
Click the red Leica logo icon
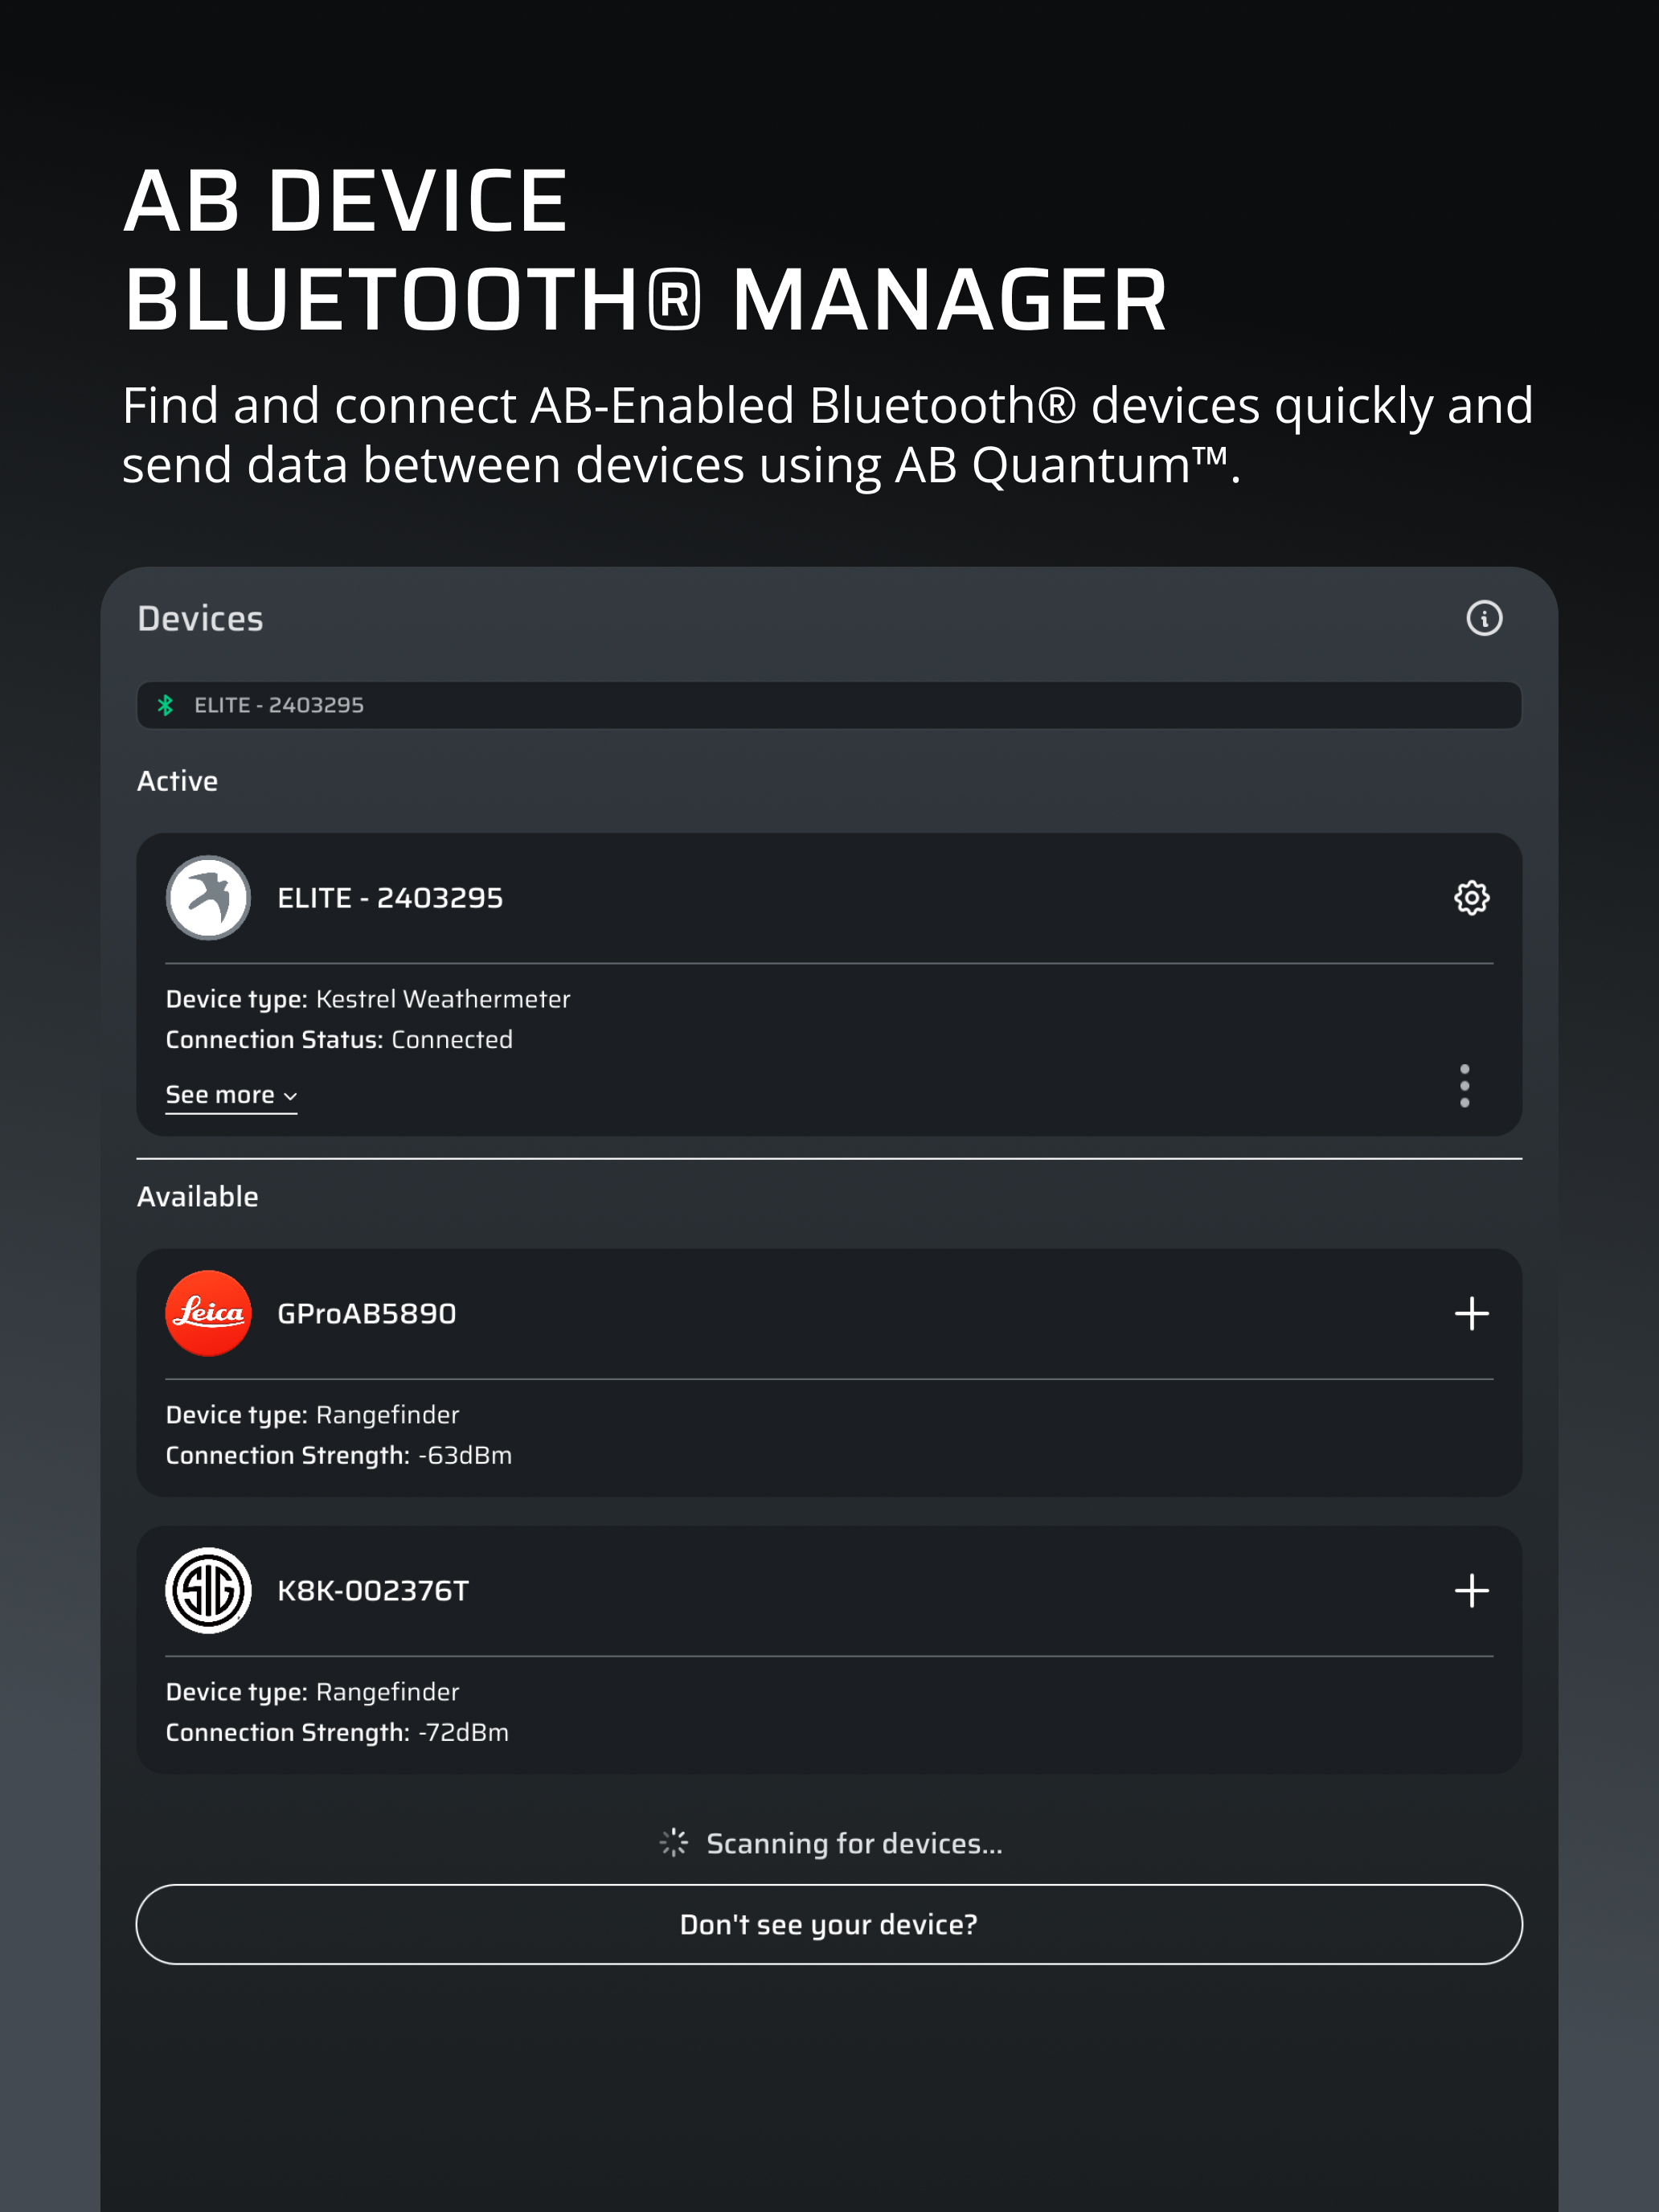coord(208,1313)
